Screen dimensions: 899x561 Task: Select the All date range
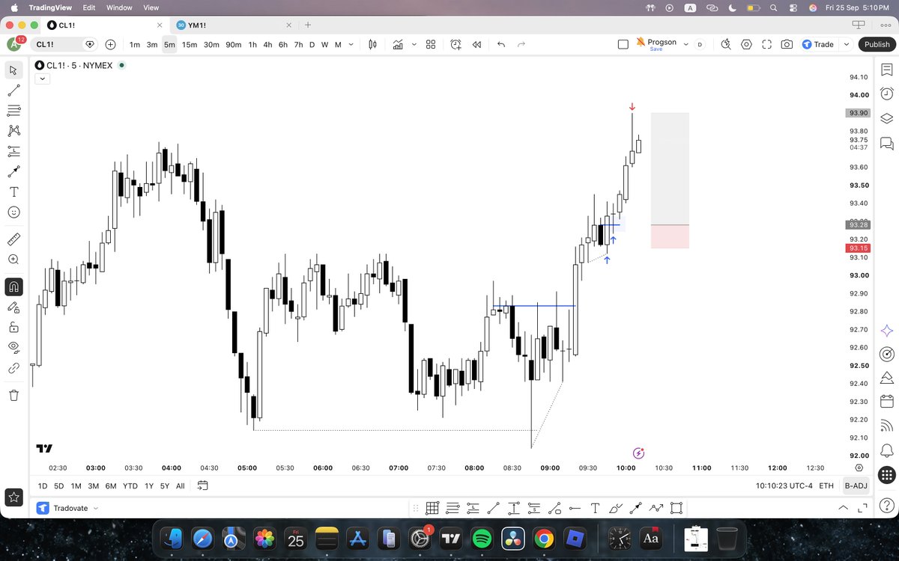coord(180,486)
